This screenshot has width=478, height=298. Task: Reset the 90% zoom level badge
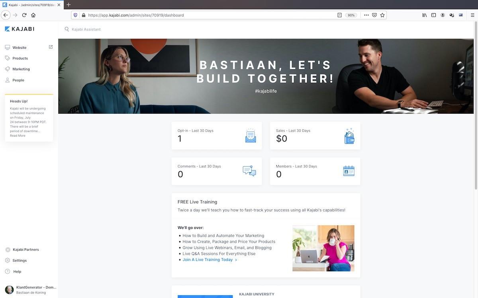[351, 15]
